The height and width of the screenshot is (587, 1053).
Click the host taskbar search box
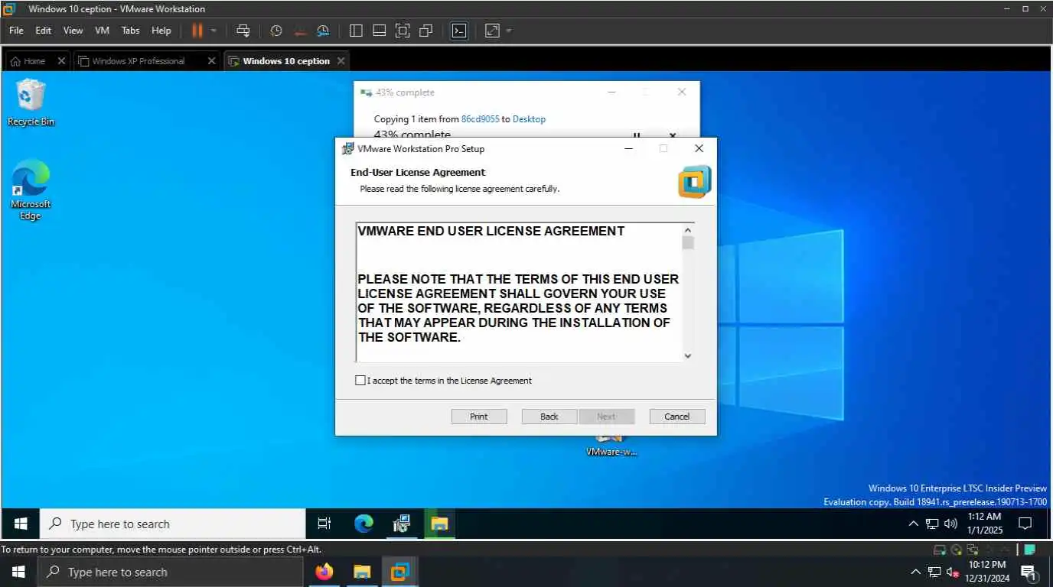pos(170,572)
